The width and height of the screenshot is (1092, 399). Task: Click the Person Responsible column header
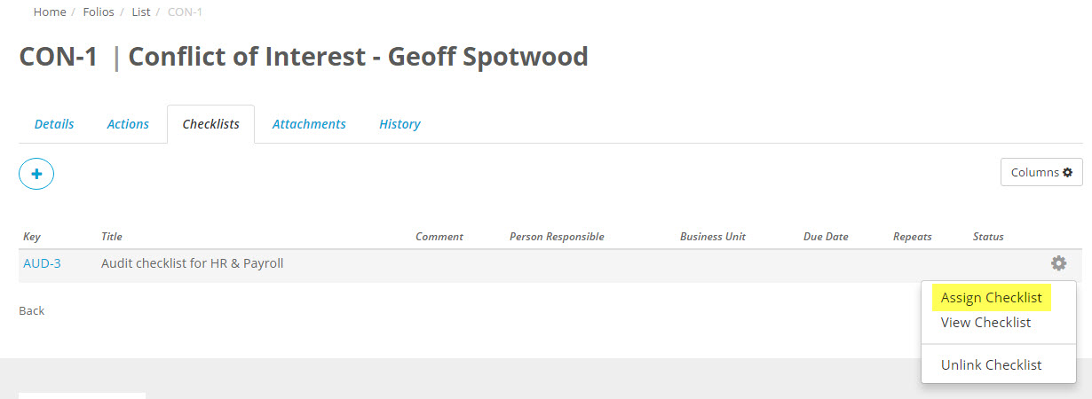(x=557, y=237)
